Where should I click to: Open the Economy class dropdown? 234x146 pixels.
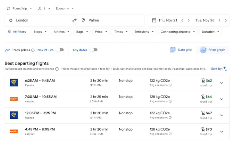pyautogui.click(x=64, y=8)
